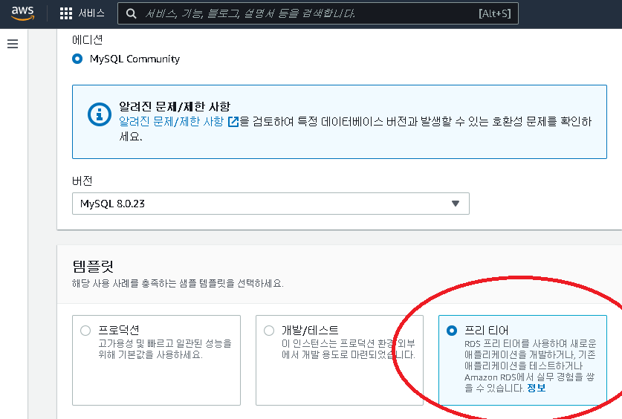Open the 정보 link in 프리 티어
The height and width of the screenshot is (419, 622).
tap(537, 388)
